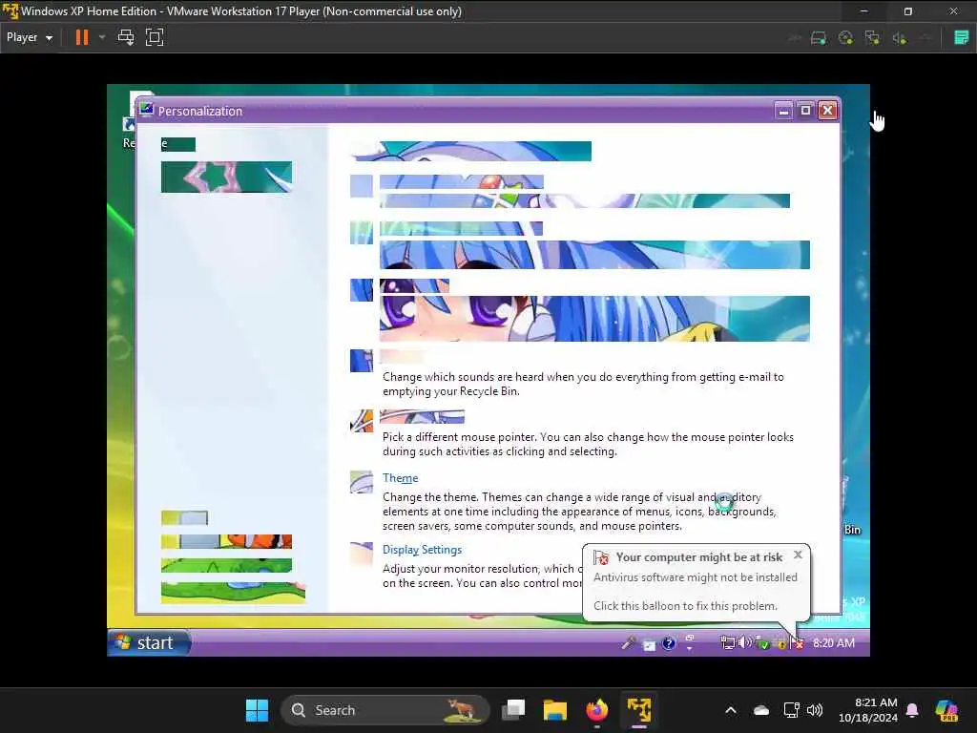Click Send Ctrl+Alt+Del icon in VMware toolbar
Image resolution: width=977 pixels, height=733 pixels.
(x=126, y=37)
